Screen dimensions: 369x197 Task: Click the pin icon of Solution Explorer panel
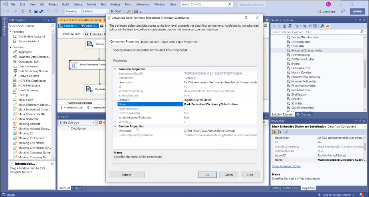(x=360, y=20)
